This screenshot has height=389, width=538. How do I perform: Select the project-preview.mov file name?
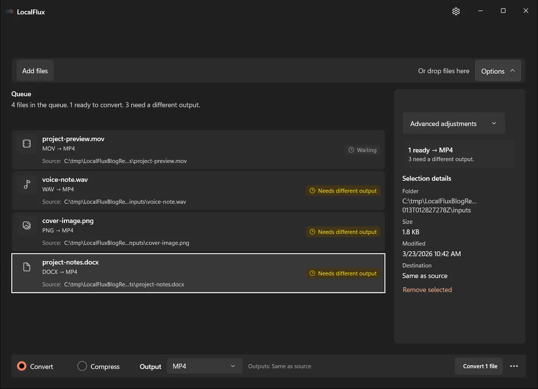[x=74, y=139]
